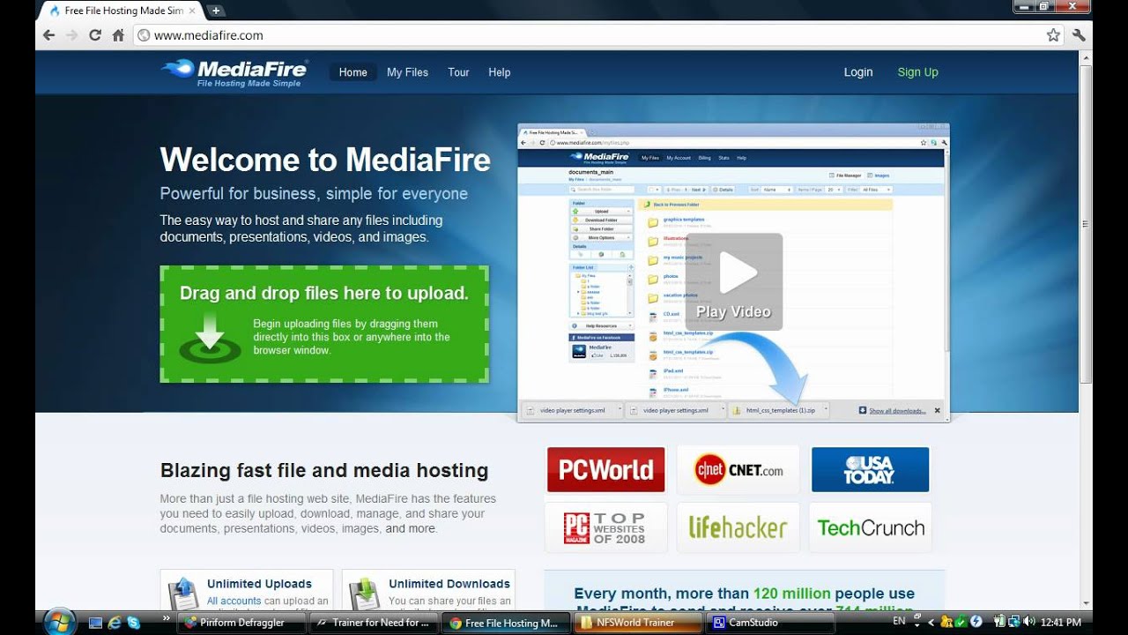Reload the page with the refresh icon
Image resolution: width=1128 pixels, height=635 pixels.
[95, 35]
